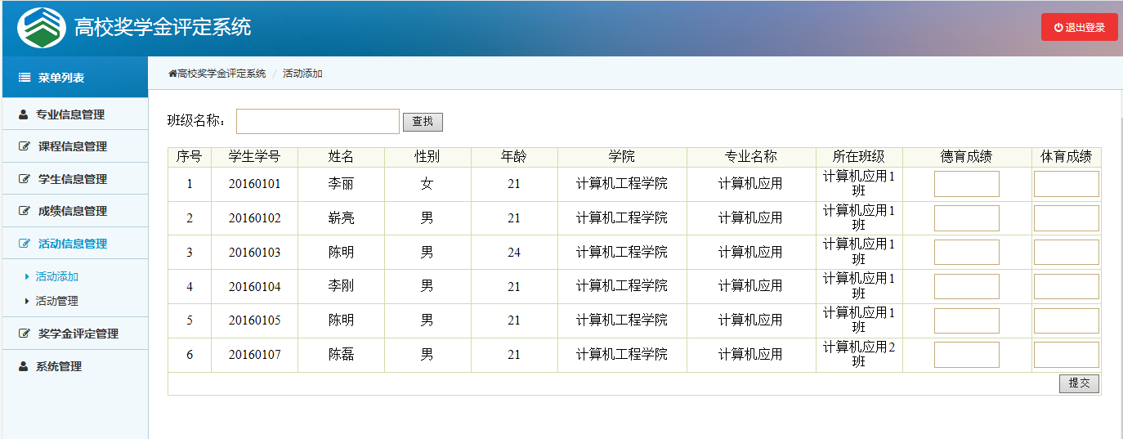Click the student number 20160103 cell
1123x439 pixels.
tap(254, 253)
